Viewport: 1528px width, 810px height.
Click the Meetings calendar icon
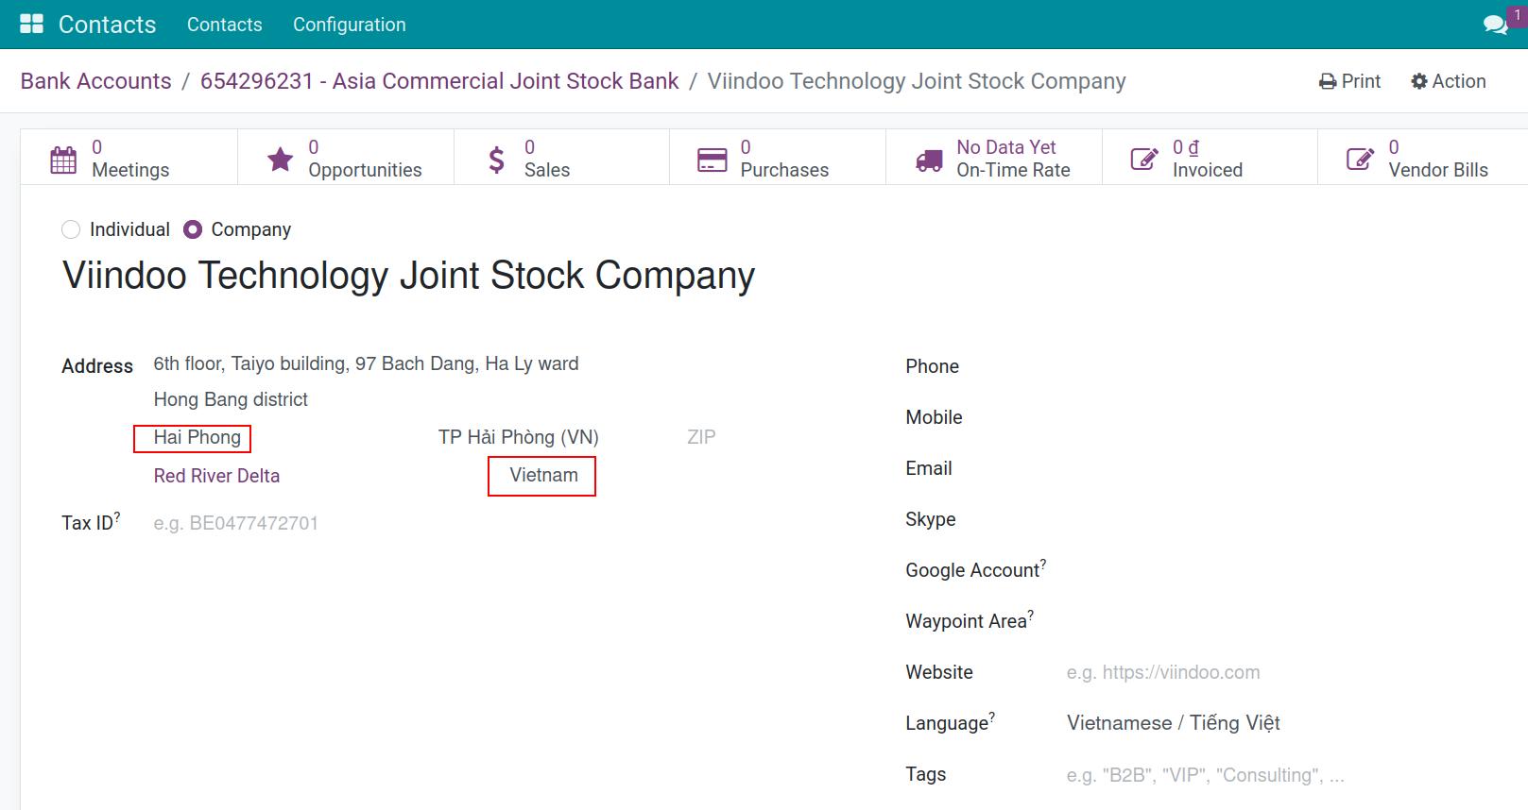(63, 160)
